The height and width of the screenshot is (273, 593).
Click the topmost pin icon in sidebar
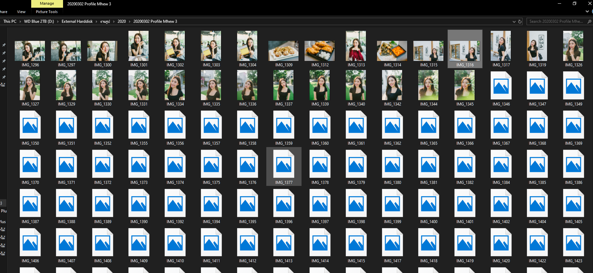click(x=4, y=45)
